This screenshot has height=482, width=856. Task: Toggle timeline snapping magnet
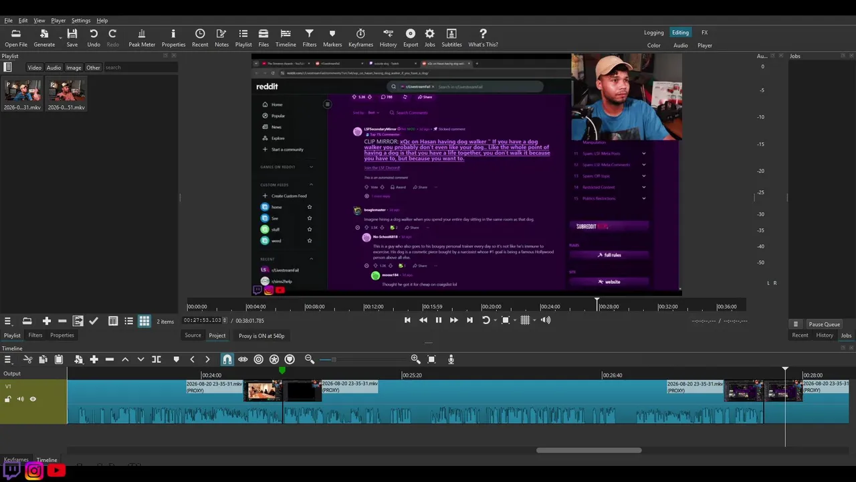coord(227,359)
